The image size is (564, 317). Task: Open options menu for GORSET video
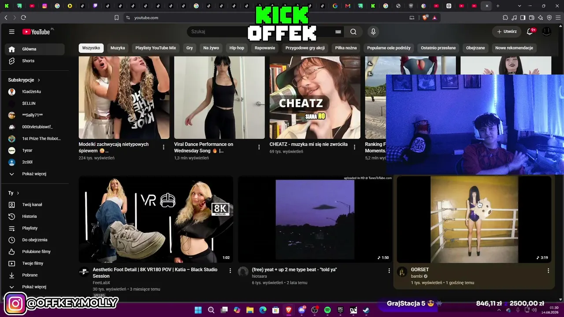pos(548,270)
